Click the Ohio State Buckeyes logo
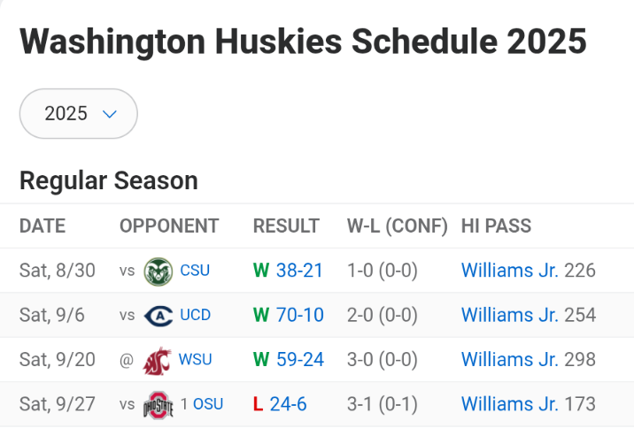 coord(158,404)
